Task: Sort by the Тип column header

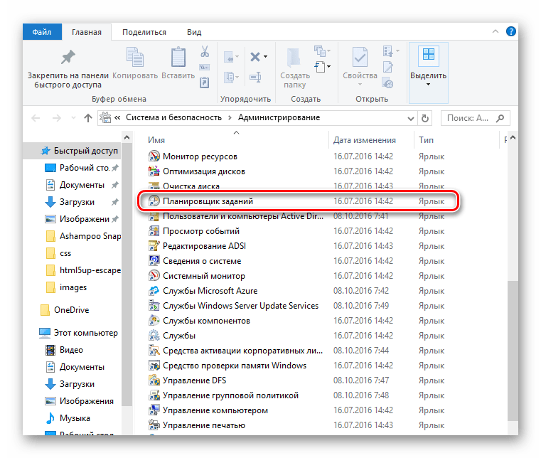Action: point(426,140)
